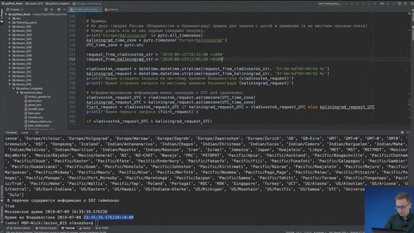Image resolution: width=414 pixels, height=233 pixels.
Task: Click the python_snippets breadcrumb
Action: pos(58,3)
